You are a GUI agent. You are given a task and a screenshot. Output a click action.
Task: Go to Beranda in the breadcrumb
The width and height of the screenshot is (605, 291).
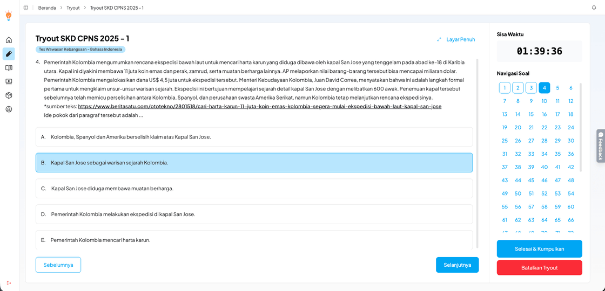click(x=47, y=8)
